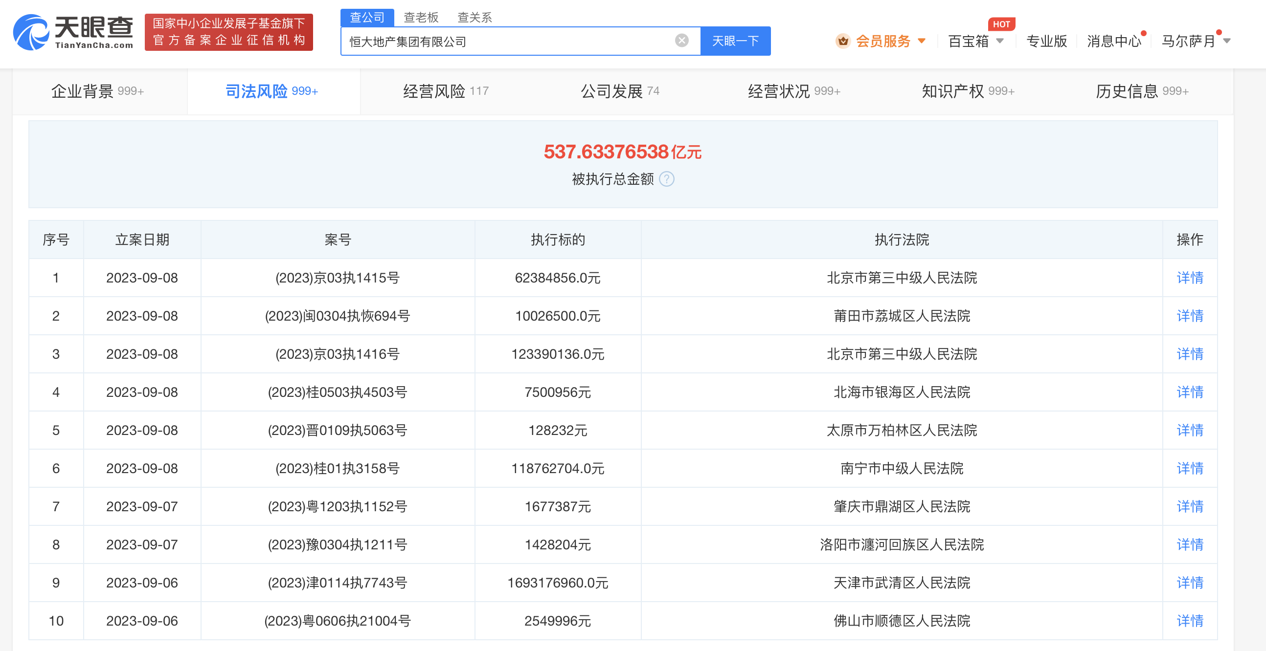View 详情 for case (2023)津0114执7743号

[x=1190, y=583]
